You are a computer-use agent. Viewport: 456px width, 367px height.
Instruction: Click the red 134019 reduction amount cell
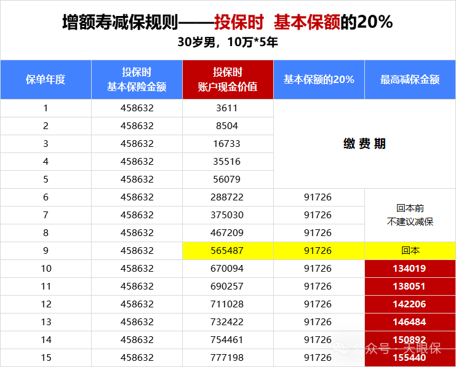pyautogui.click(x=410, y=269)
